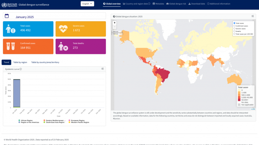
Task: Zoom out on the dengue map
Action: tap(115, 27)
